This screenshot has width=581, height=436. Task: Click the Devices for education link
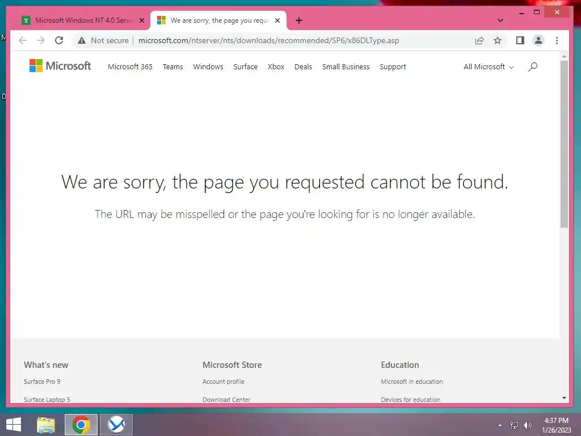[x=410, y=399]
